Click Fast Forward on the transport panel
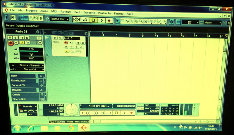Screen dimensions: 234x135 point(96,113)
